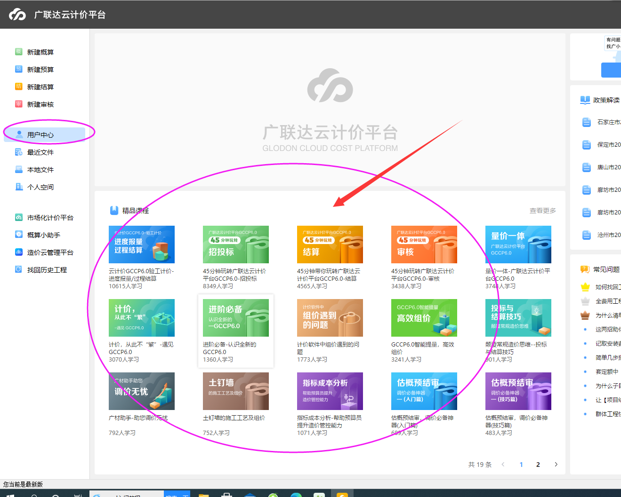Click the 新建审核 icon
The width and height of the screenshot is (621, 497).
point(19,104)
